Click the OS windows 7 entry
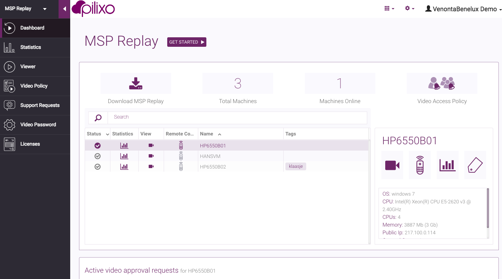 tap(399, 194)
